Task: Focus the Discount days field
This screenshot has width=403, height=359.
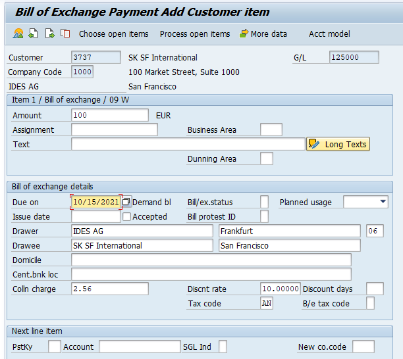Action: click(374, 289)
